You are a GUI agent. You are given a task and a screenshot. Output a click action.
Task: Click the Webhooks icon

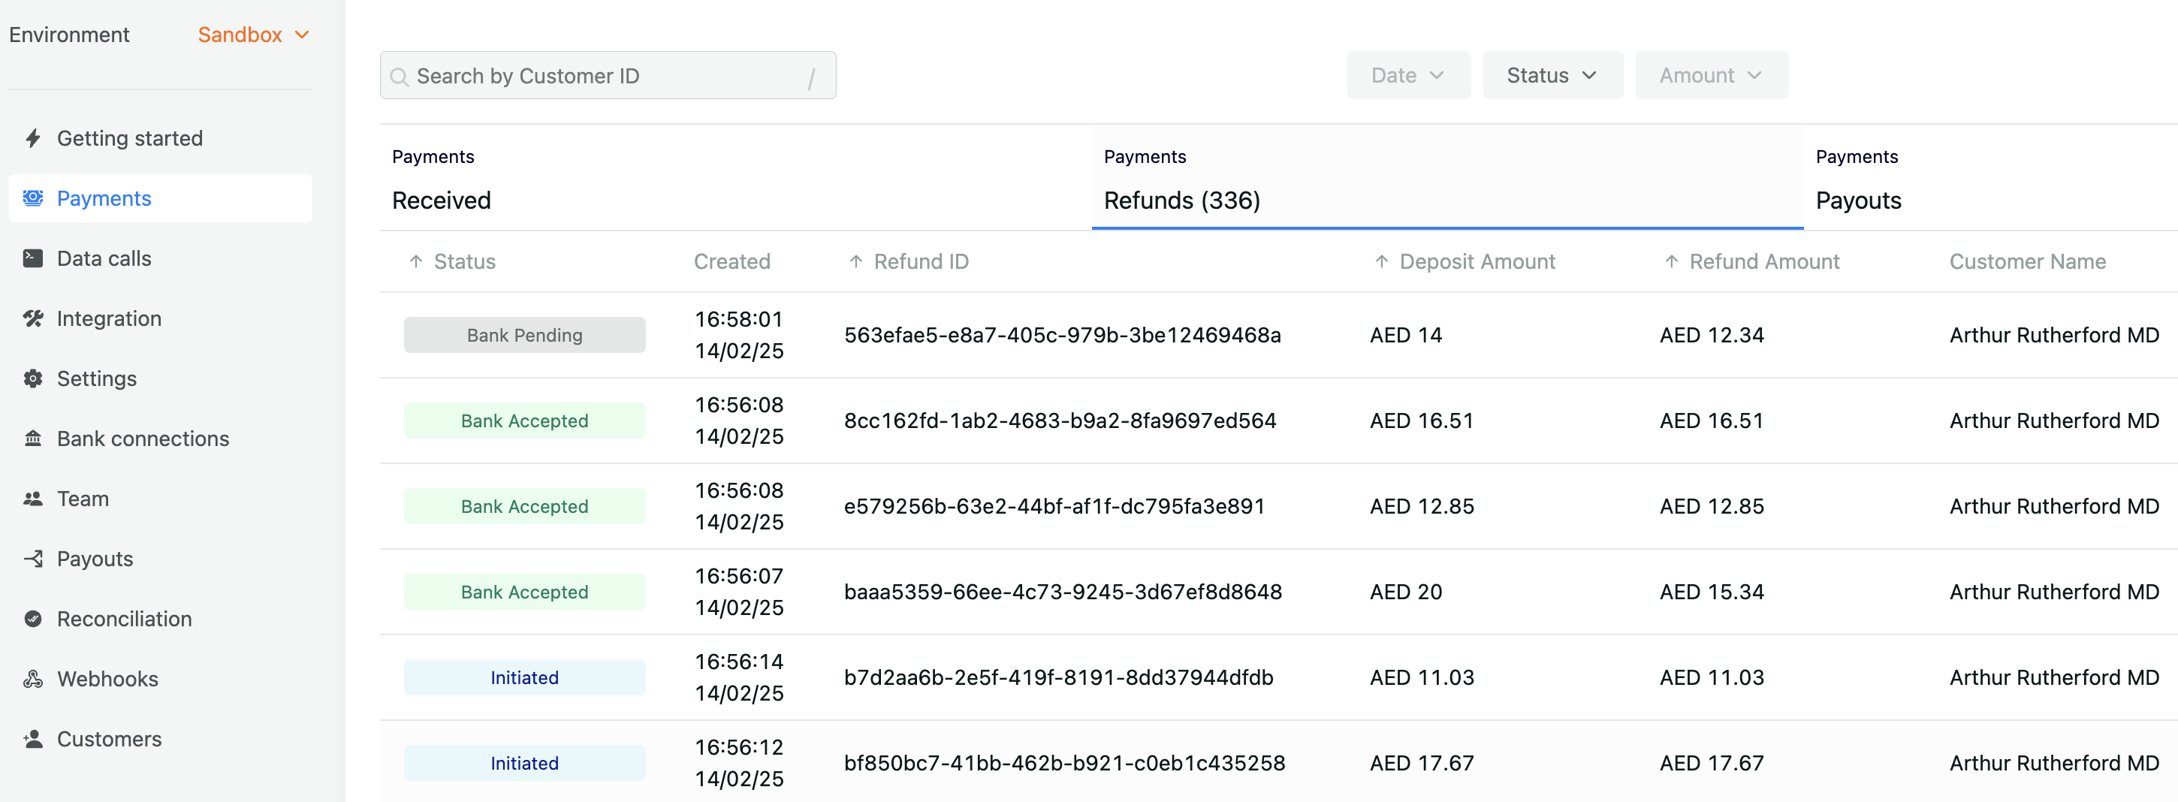(33, 678)
